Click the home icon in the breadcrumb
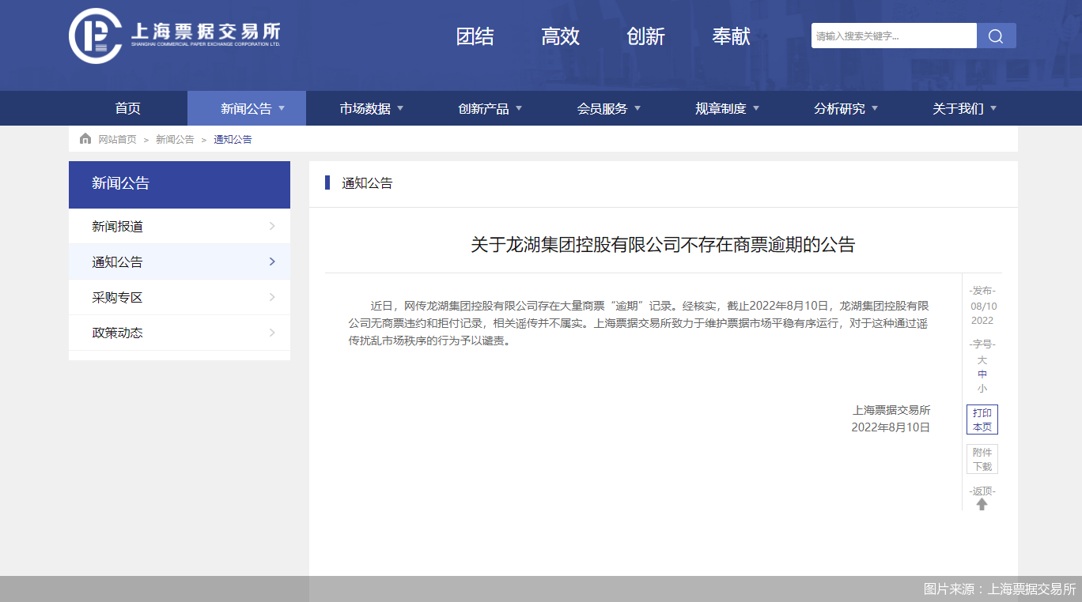 (x=85, y=139)
